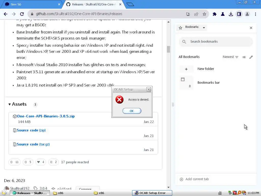Click the Search bookmarks field
The image size is (261, 196).
pos(216,42)
